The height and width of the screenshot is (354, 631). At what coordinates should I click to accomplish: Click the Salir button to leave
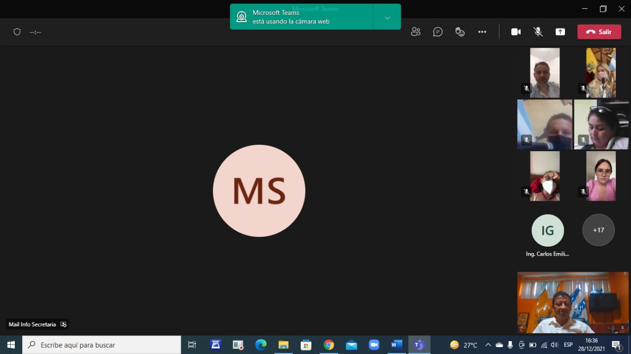pyautogui.click(x=599, y=32)
